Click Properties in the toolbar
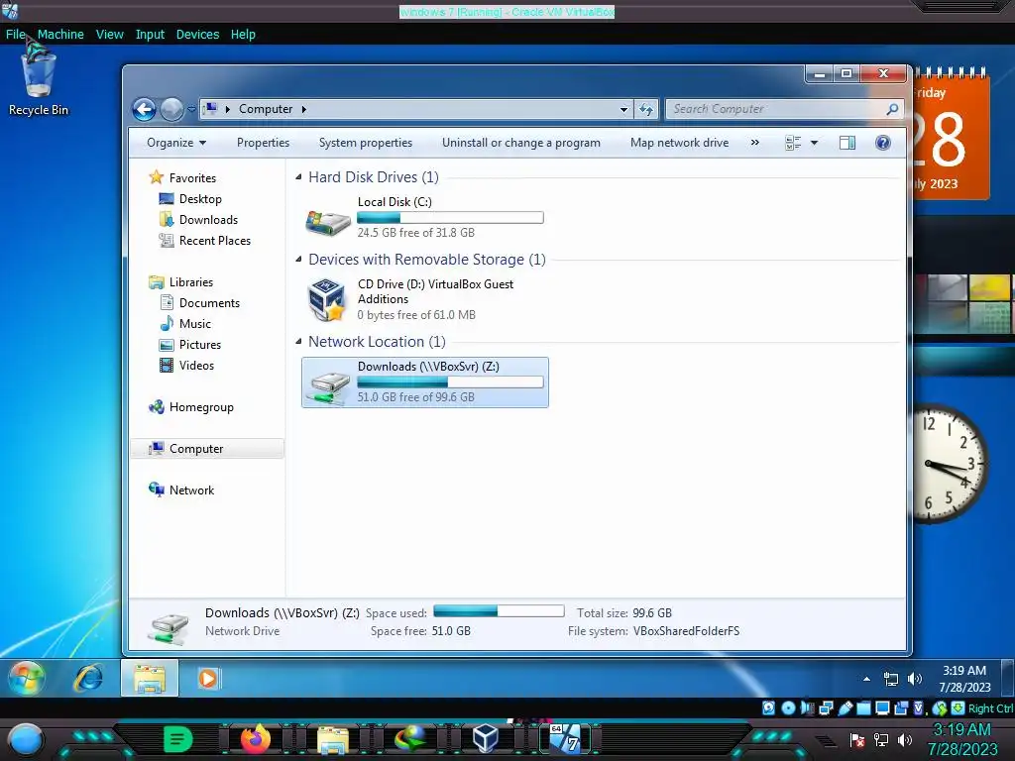 coord(263,143)
